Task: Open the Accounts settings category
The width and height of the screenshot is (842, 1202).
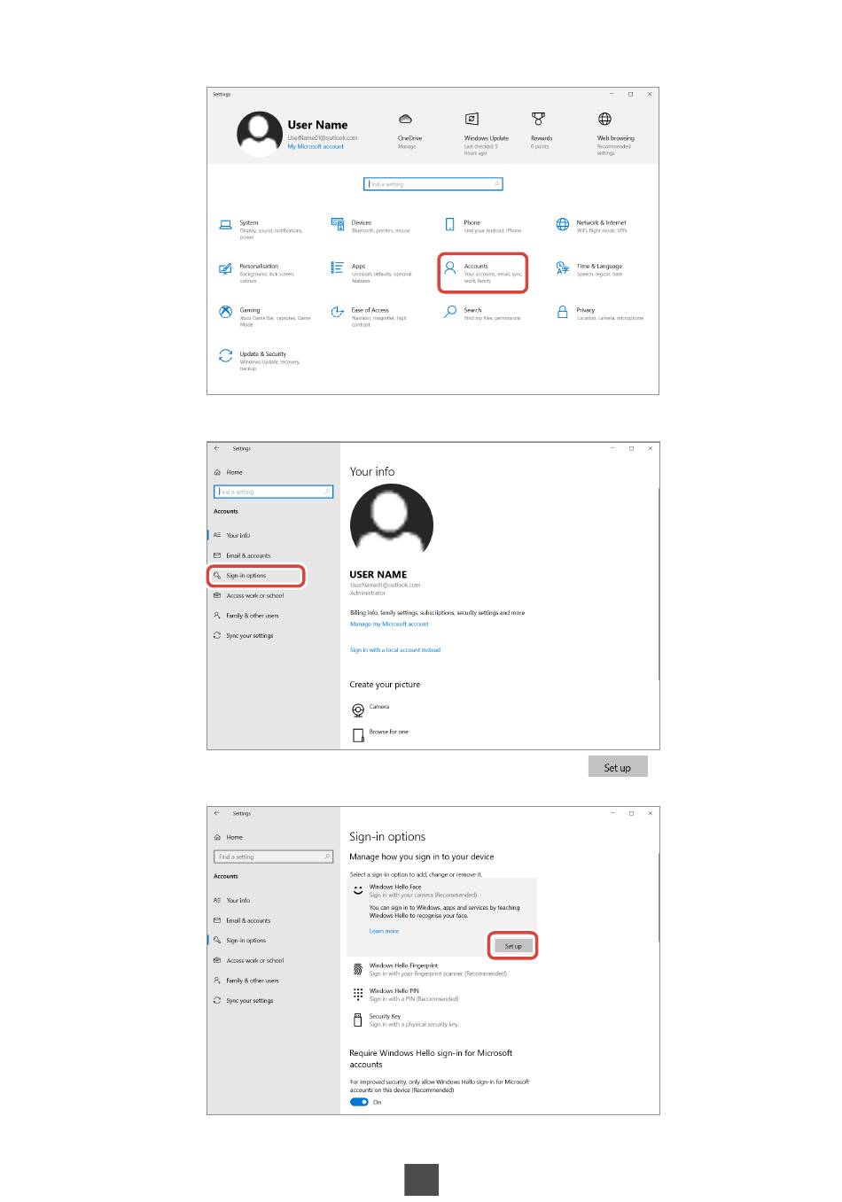Action: [x=483, y=272]
